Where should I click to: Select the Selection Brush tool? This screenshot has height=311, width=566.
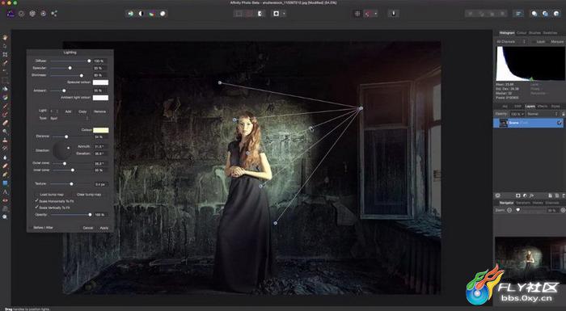coord(5,63)
